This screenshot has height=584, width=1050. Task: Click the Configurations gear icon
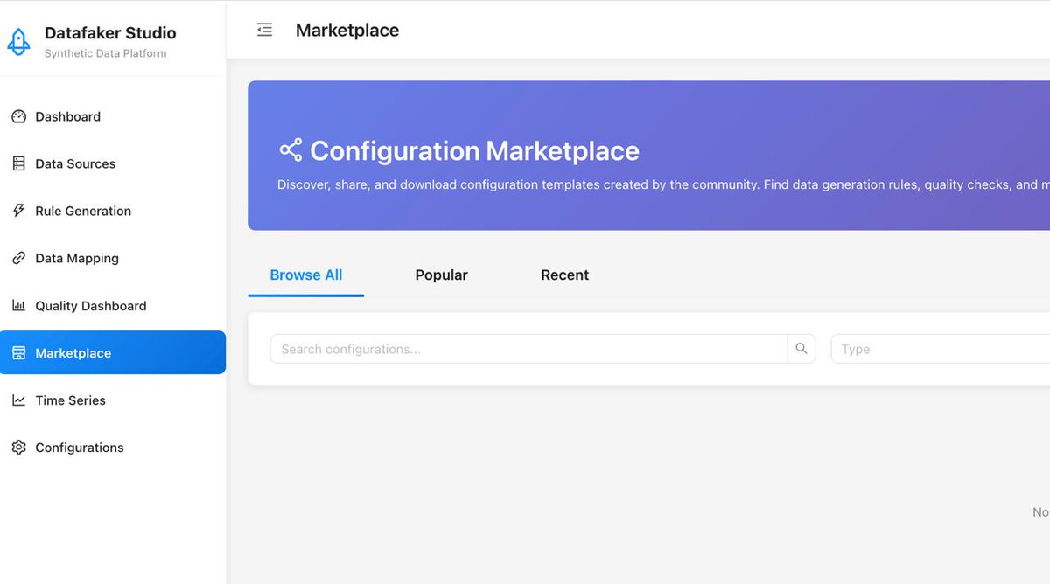pos(18,447)
